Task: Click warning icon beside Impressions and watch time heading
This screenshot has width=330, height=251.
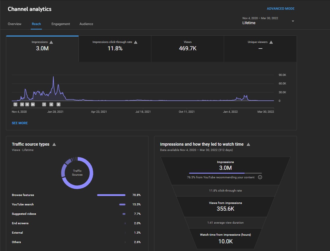Action: click(248, 144)
